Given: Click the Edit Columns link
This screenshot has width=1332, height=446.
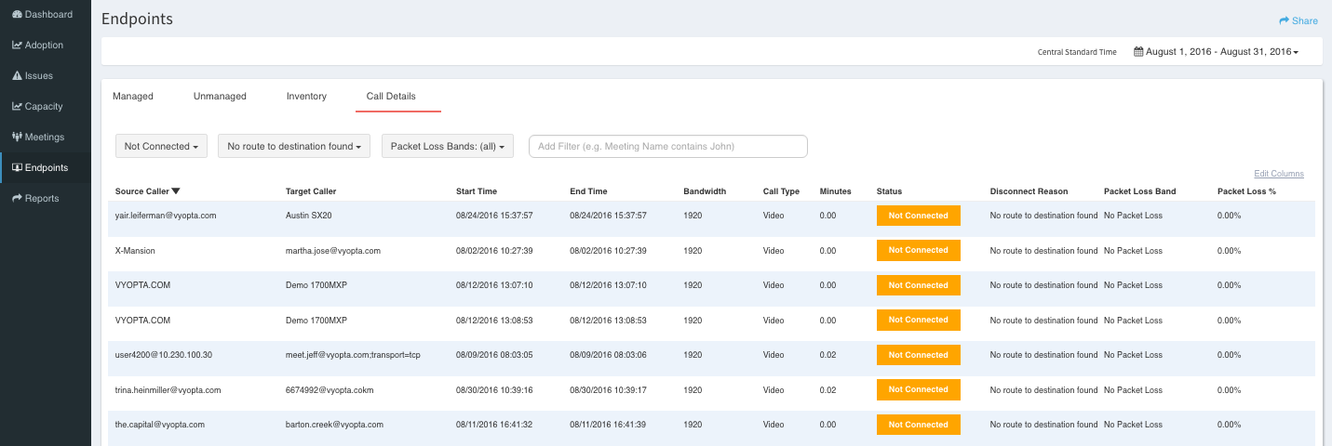Looking at the screenshot, I should (1279, 174).
